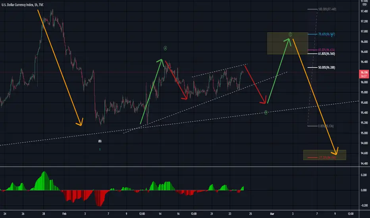Click the U.S. Dollar Currency Index chart title
This screenshot has height=218, width=370.
(x=22, y=5)
